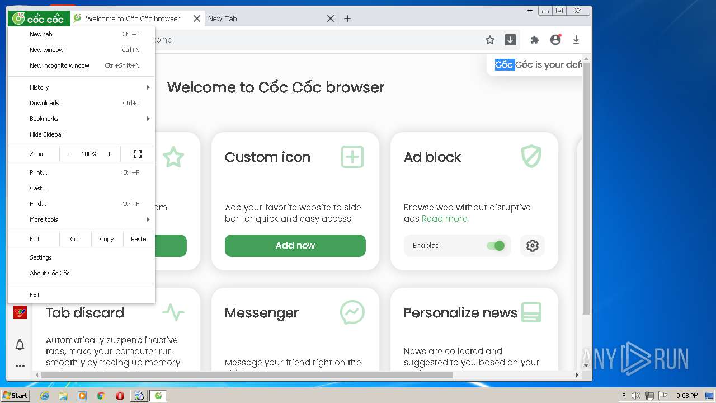Decrease zoom with the minus button
This screenshot has width=716, height=403.
tap(70, 154)
